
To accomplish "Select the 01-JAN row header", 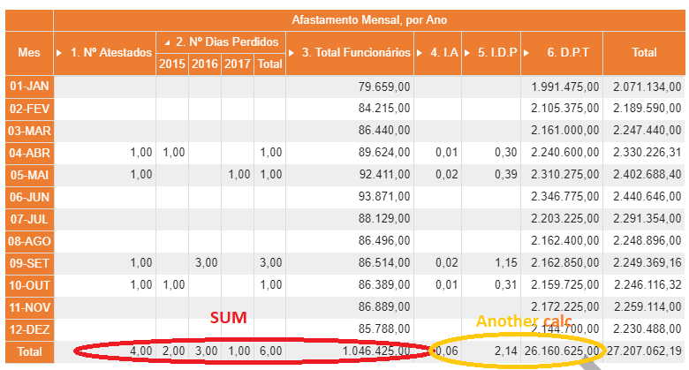I will click(29, 87).
